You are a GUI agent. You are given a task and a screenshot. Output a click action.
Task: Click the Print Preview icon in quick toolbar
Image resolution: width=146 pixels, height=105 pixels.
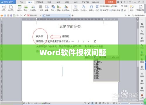(14, 15)
